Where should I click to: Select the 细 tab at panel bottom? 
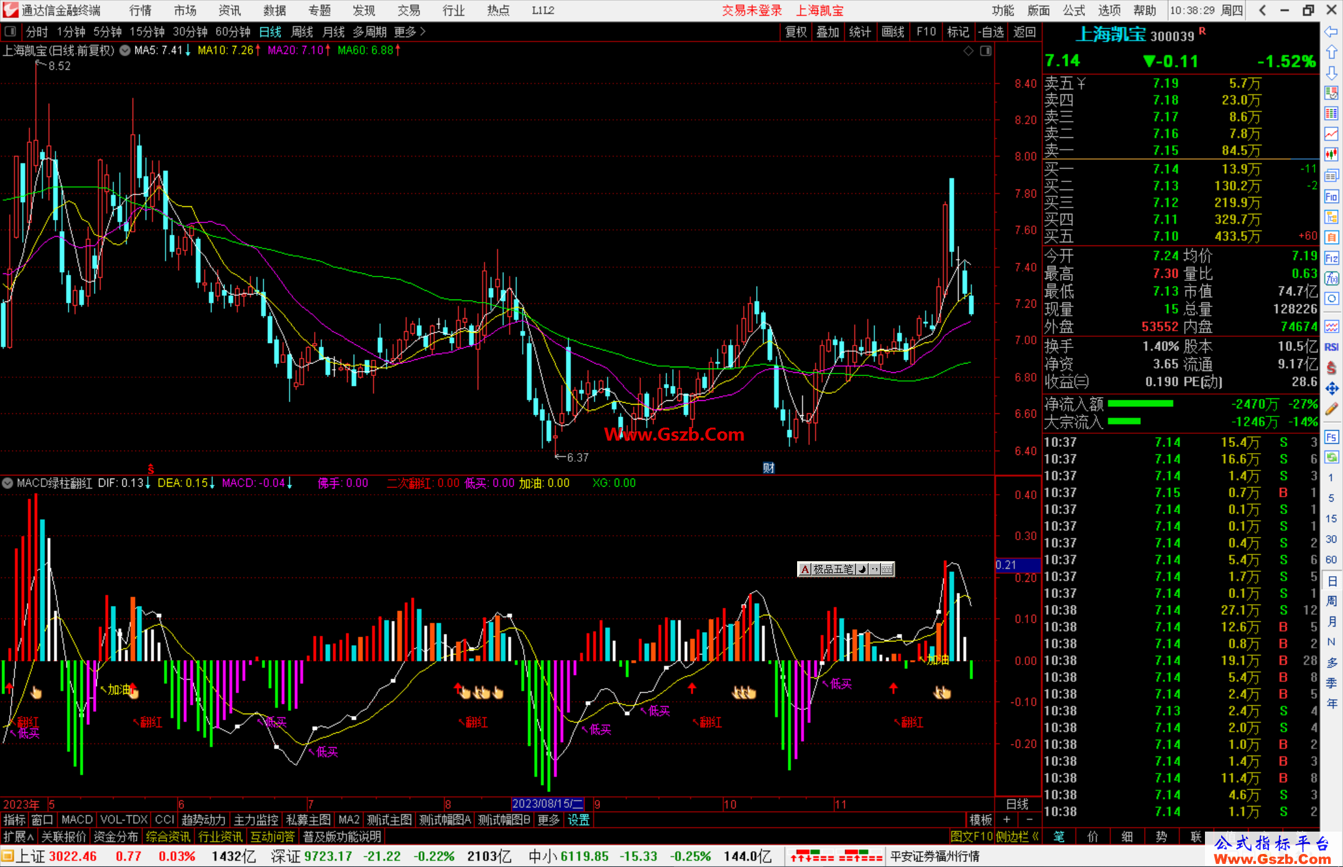coord(1127,837)
